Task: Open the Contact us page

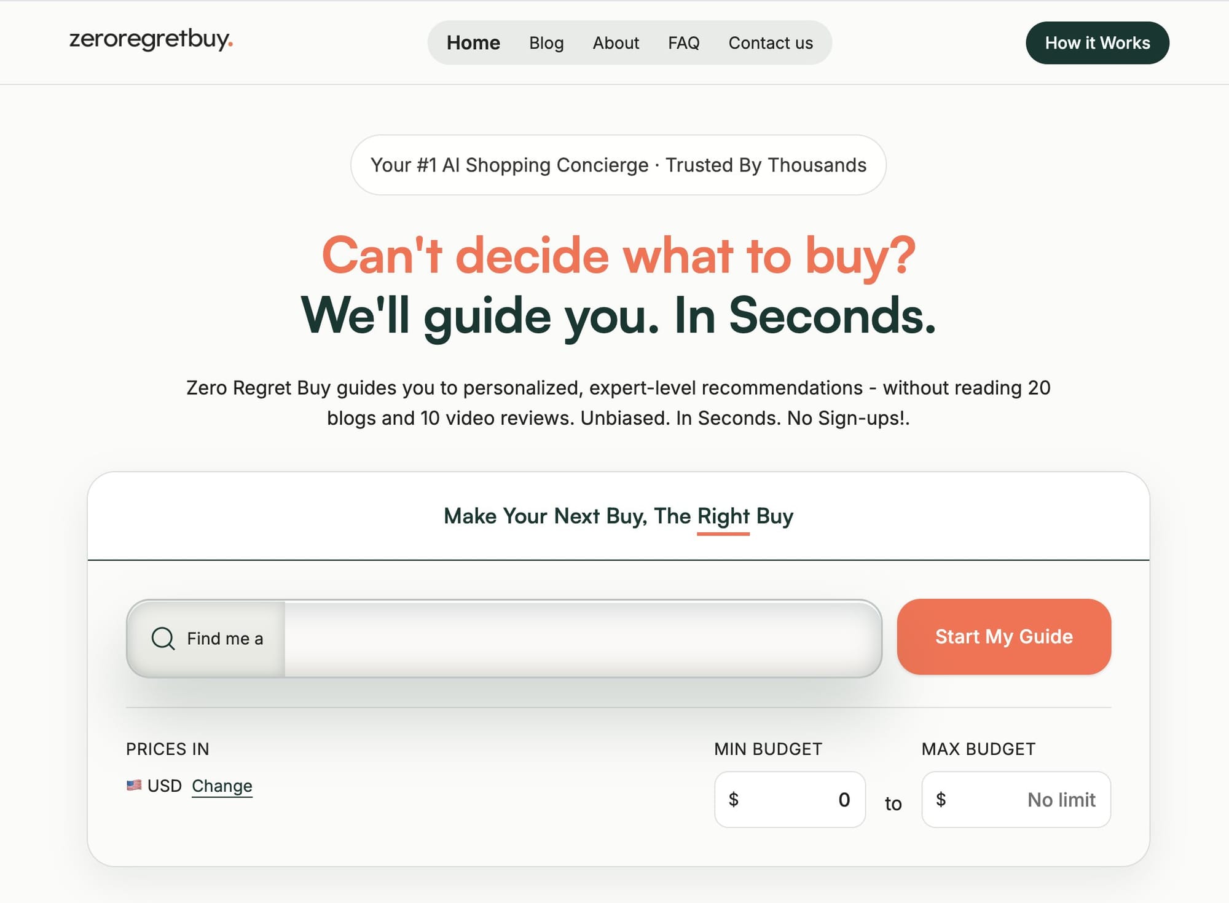Action: (x=771, y=42)
